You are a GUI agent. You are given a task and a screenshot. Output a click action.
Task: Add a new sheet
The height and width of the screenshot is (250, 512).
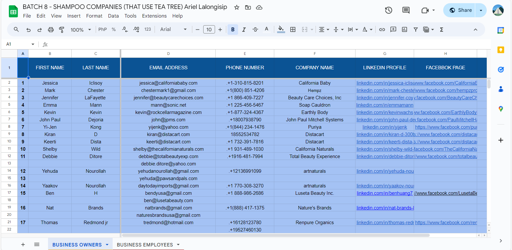pyautogui.click(x=23, y=245)
